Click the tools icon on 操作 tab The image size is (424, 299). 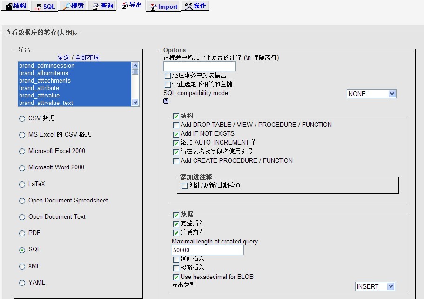tap(188, 6)
